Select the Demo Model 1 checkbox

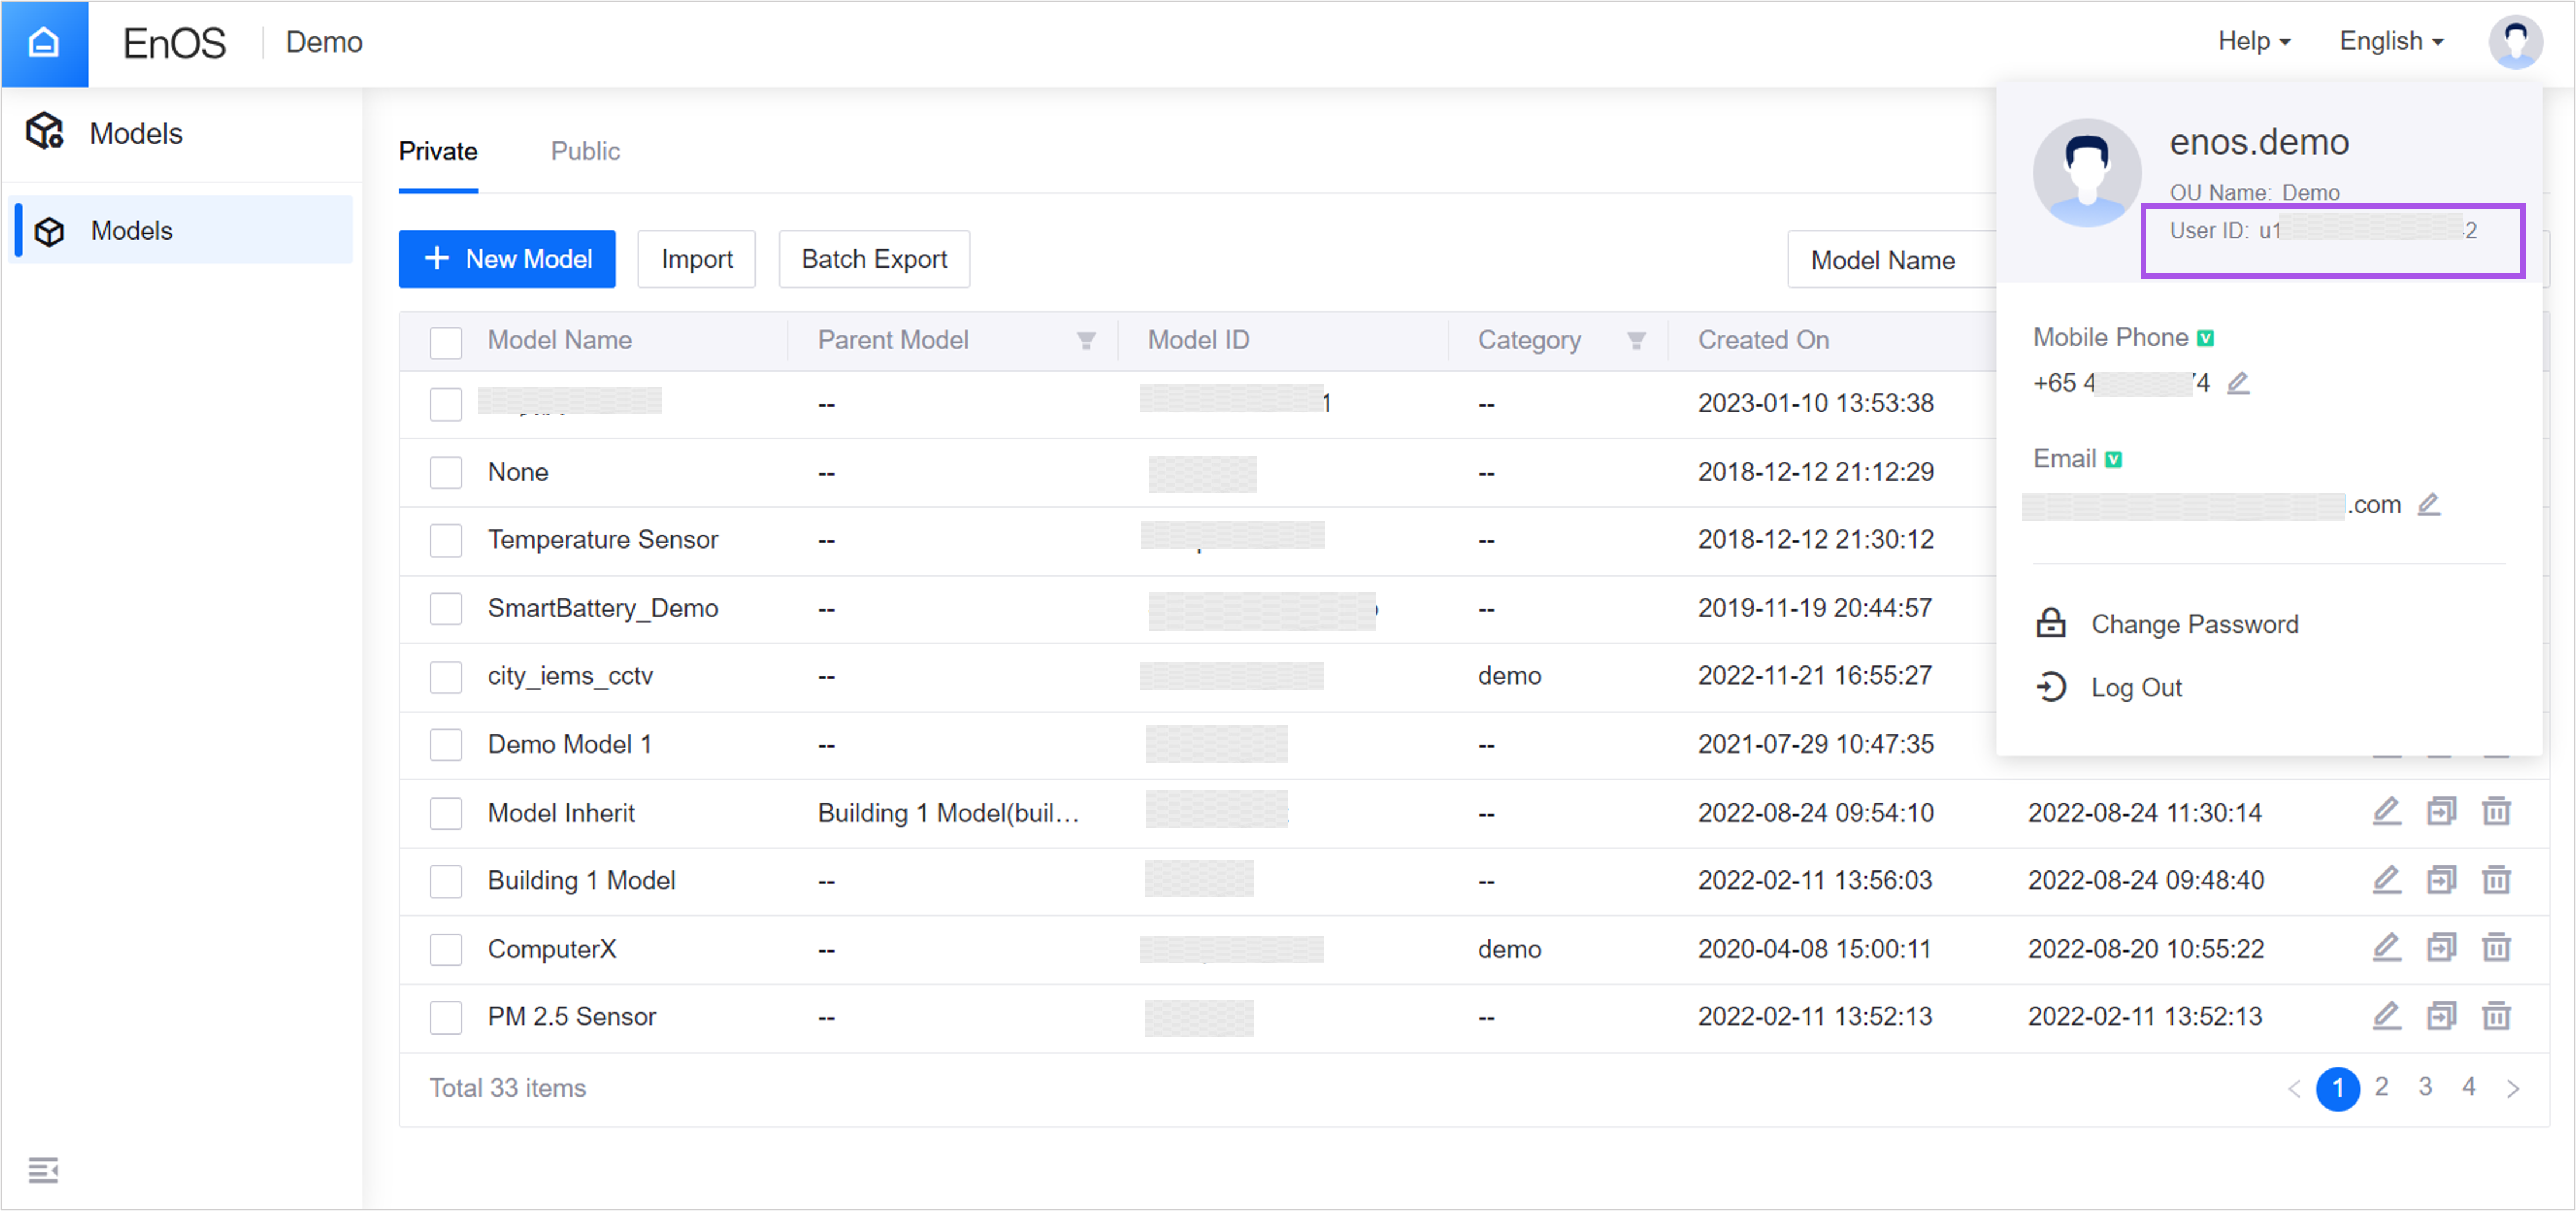coord(445,745)
